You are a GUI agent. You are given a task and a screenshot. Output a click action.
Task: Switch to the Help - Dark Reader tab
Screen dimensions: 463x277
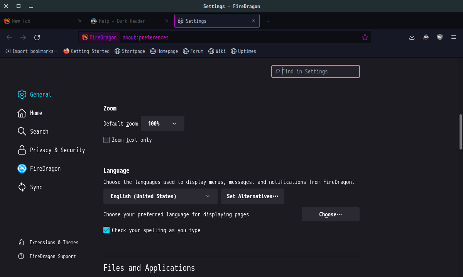[x=130, y=21]
